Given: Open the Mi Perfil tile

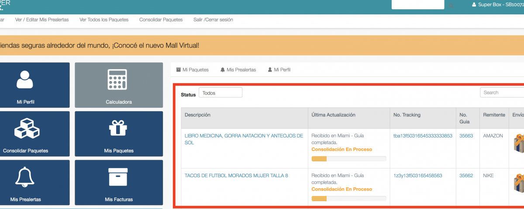Looking at the screenshot, I should 34,85.
